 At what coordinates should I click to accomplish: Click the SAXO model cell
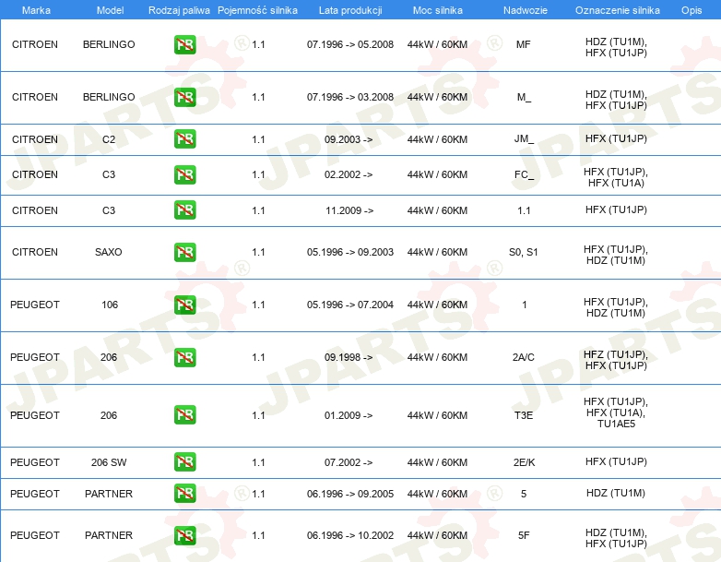tap(109, 252)
